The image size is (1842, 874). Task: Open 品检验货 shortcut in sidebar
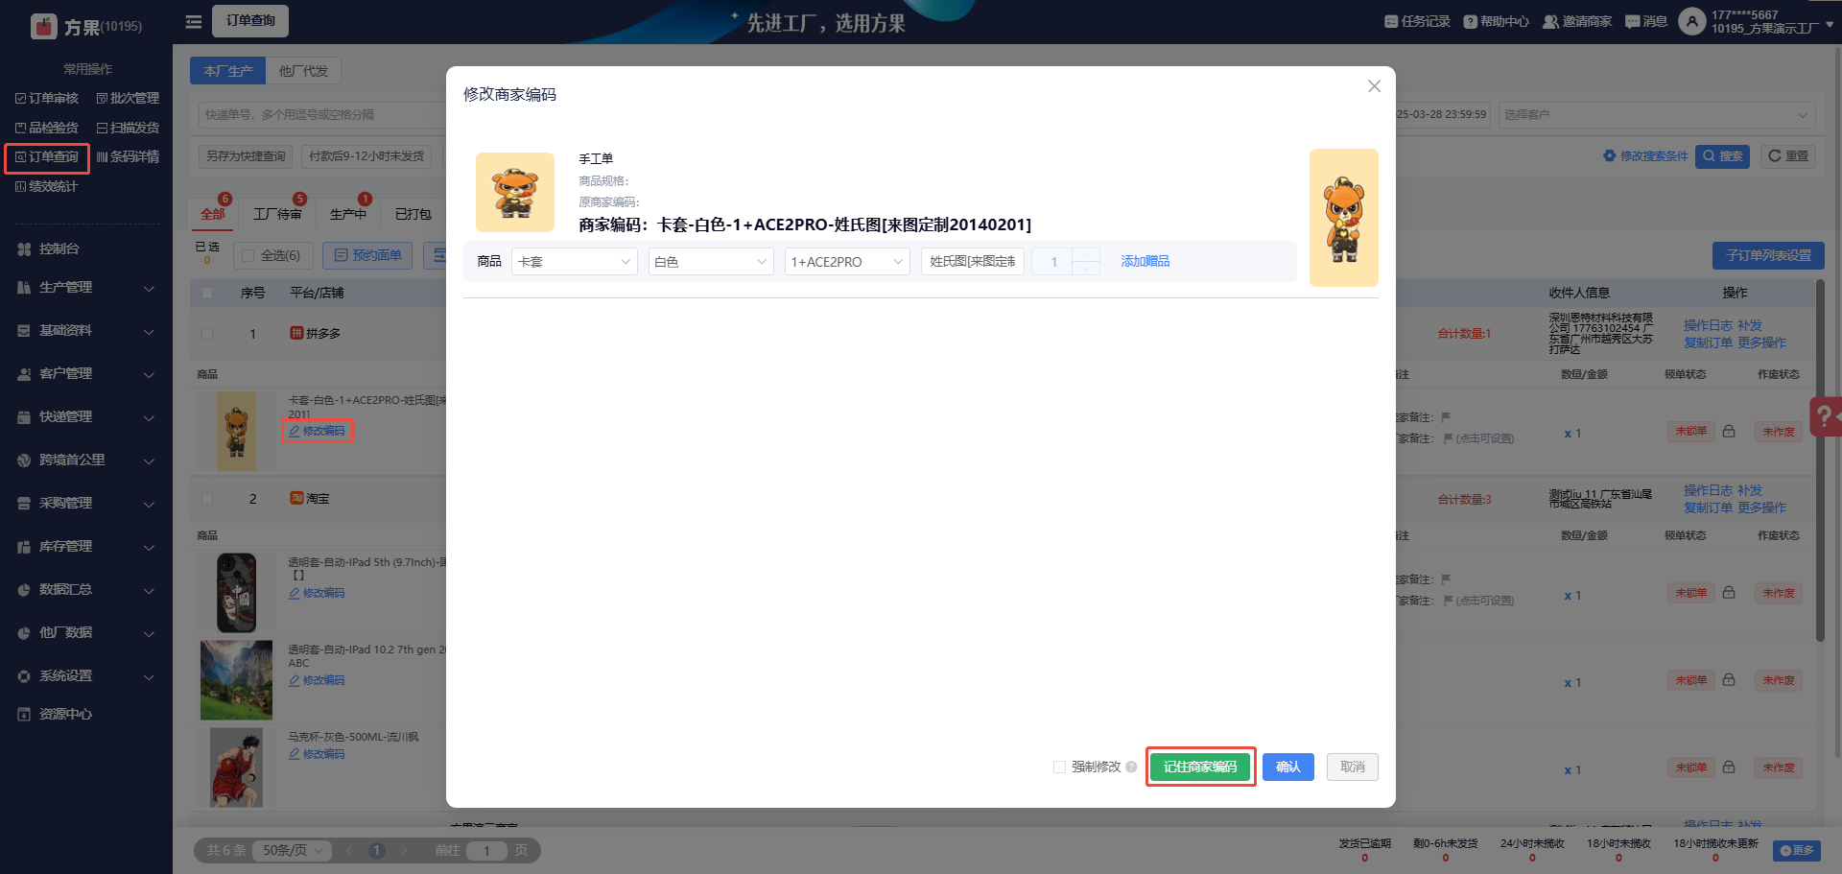(47, 128)
